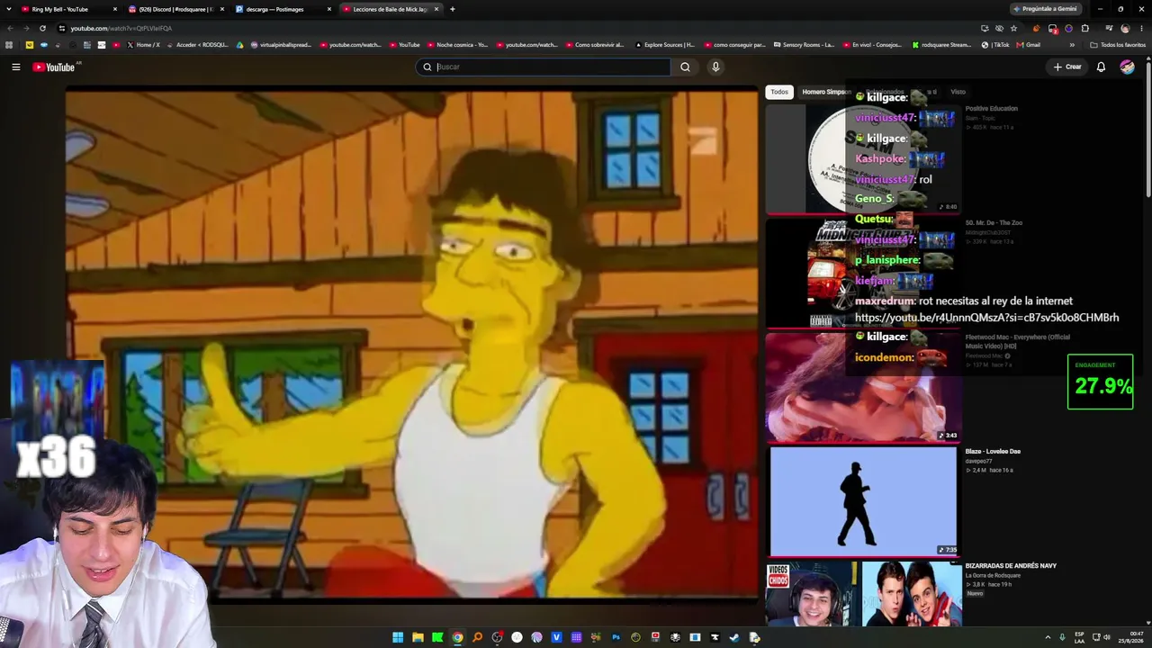Click the Pregúntale a Gemini button
1152x648 pixels.
(1045, 9)
